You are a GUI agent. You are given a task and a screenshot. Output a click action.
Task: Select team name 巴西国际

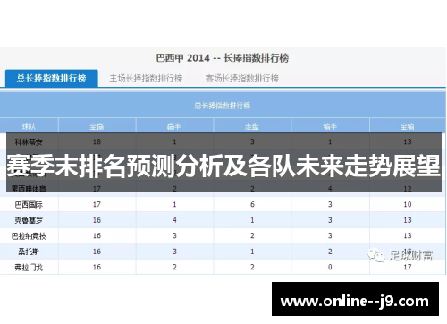click(29, 205)
